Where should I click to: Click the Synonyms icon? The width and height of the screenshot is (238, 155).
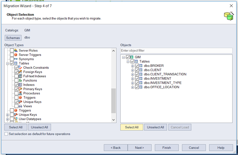point(16,59)
